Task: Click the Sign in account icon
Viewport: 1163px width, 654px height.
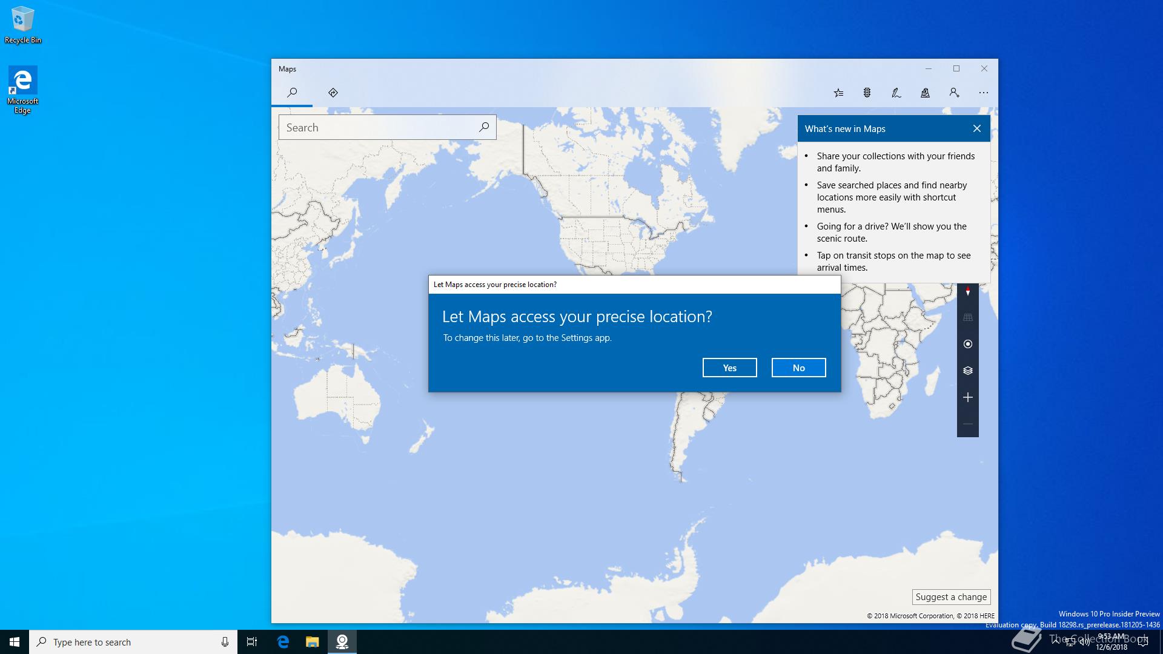Action: (x=954, y=93)
